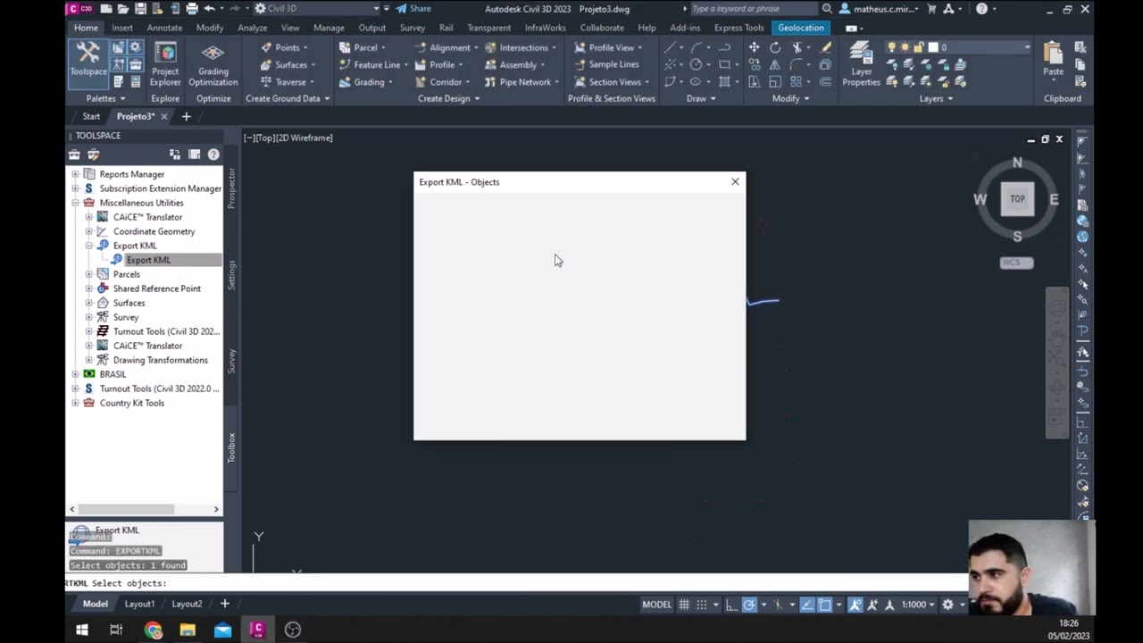Launch Grading Optimization tool
The width and height of the screenshot is (1143, 643).
point(213,64)
